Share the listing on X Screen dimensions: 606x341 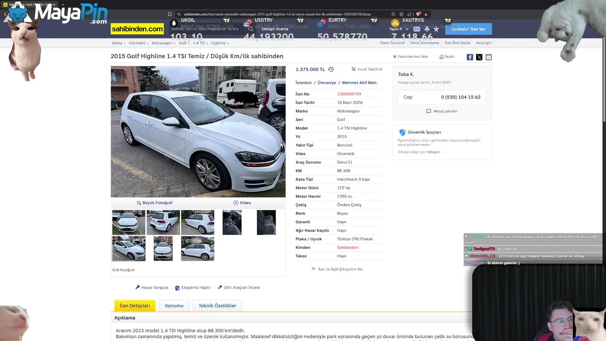479,57
